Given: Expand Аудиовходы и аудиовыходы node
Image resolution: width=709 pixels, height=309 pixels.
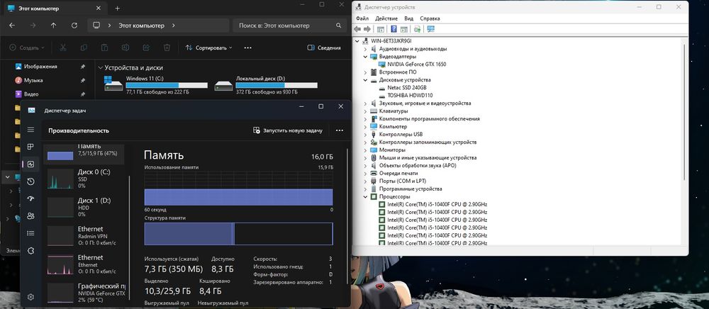Looking at the screenshot, I should point(365,49).
